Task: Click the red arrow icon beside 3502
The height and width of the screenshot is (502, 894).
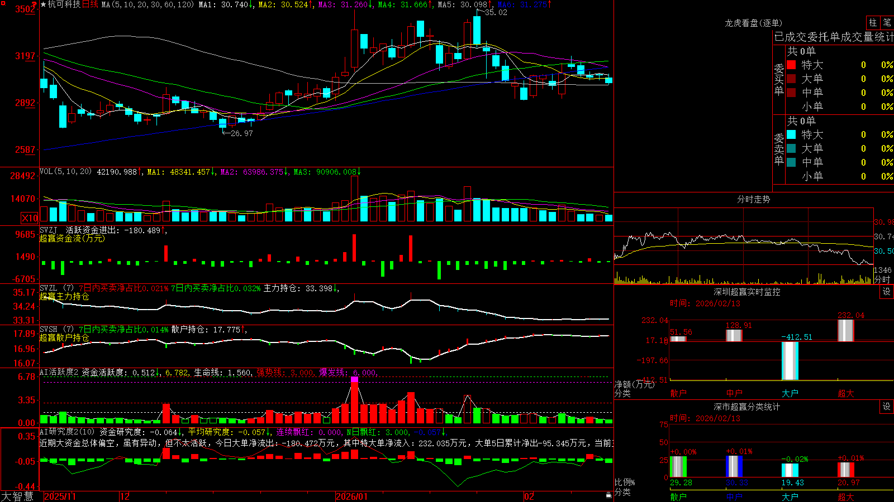Action: tap(34, 6)
